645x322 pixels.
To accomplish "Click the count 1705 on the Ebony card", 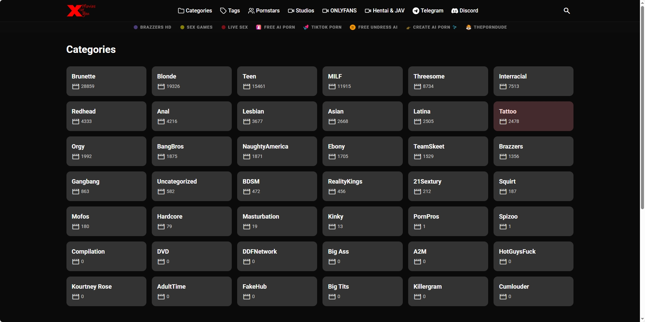I will 343,157.
